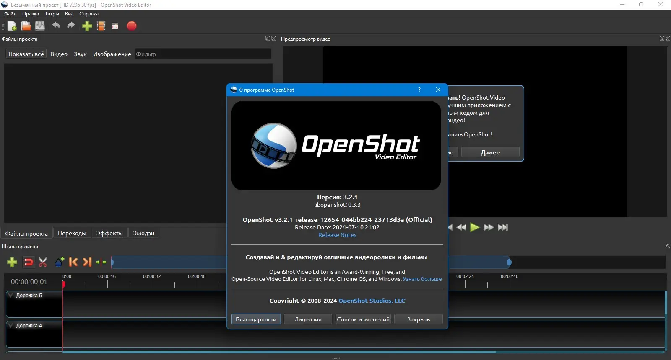This screenshot has height=360, width=671.
Task: Click the red playhead marker on ruler
Action: point(63,285)
